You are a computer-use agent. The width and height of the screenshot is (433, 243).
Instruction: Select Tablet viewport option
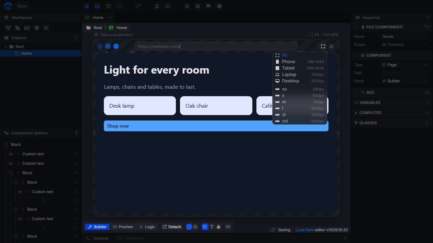(x=300, y=68)
